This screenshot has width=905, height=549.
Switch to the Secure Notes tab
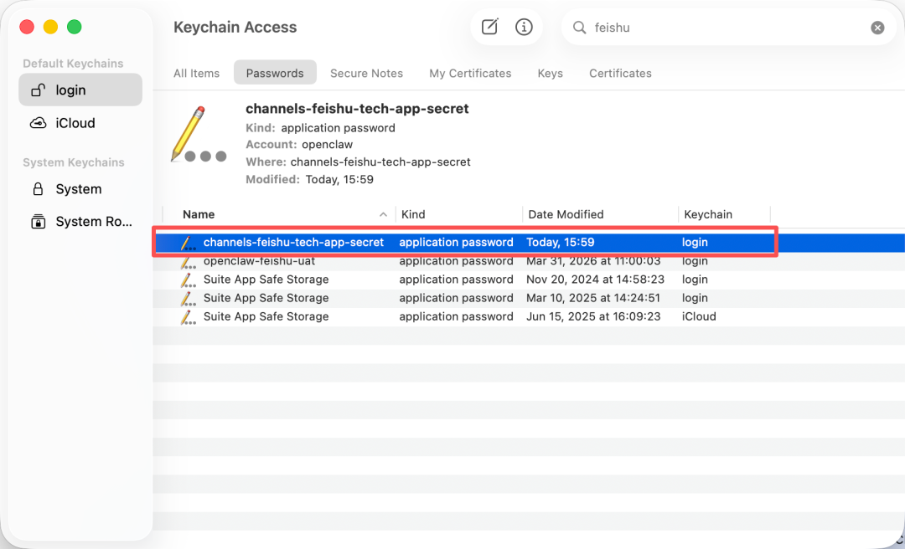366,73
